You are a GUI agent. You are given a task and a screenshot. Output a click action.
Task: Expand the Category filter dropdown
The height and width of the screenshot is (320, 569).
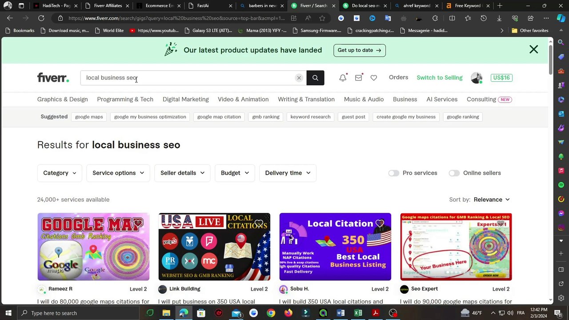point(60,173)
